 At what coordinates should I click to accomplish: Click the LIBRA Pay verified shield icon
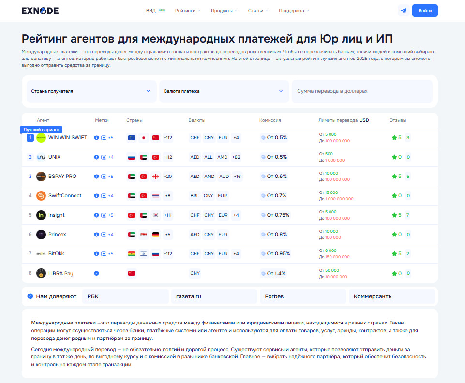tap(96, 273)
